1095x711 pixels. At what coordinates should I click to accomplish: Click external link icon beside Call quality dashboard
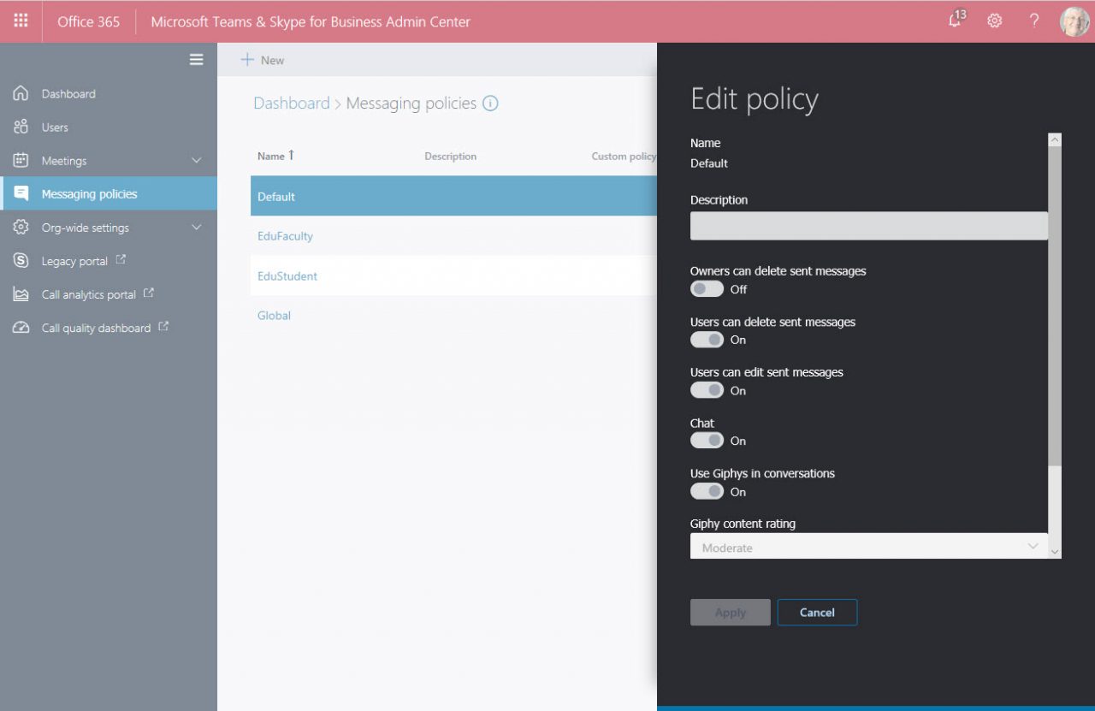[x=163, y=326]
